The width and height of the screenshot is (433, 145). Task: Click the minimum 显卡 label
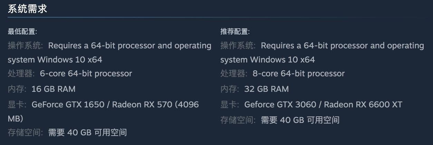point(17,105)
